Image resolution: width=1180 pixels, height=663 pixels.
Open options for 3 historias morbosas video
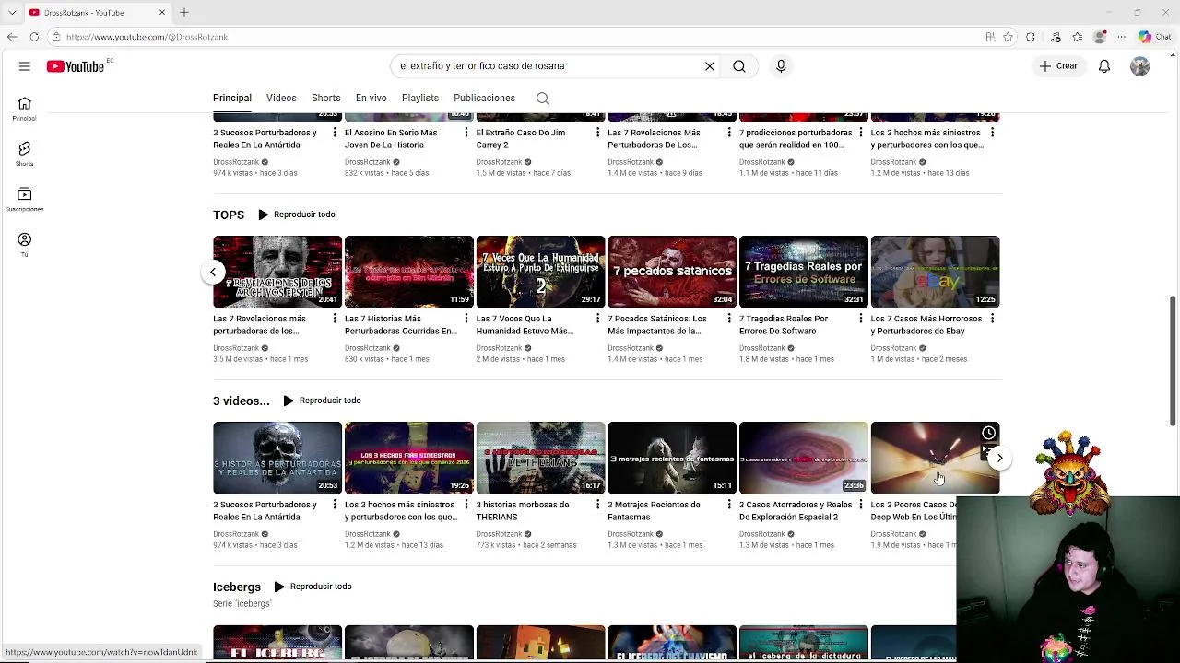pos(597,505)
